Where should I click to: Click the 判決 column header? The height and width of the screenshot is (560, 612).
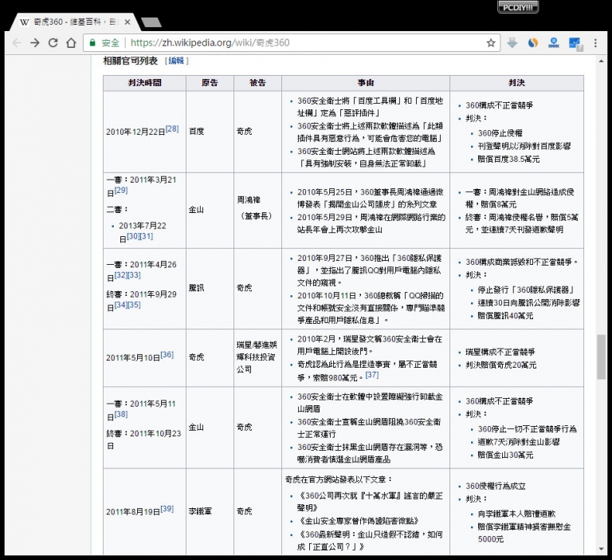pos(516,83)
